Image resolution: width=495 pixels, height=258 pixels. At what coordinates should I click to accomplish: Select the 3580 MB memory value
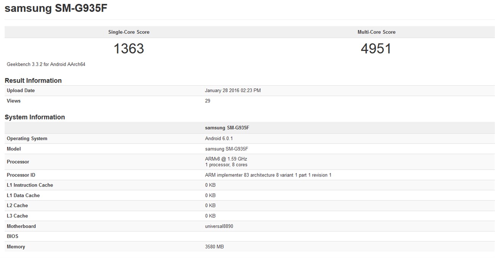pyautogui.click(x=214, y=247)
